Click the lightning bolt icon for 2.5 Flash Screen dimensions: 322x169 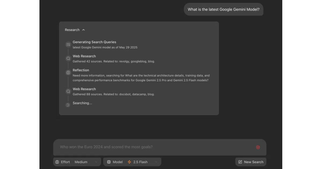[129, 162]
